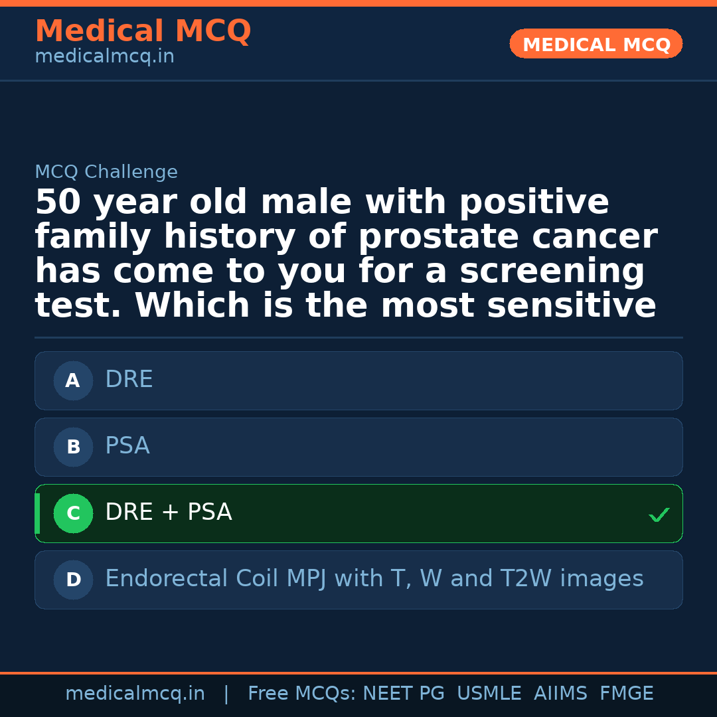The height and width of the screenshot is (717, 717).
Task: Click the MCQ Challenge label
Action: point(106,173)
